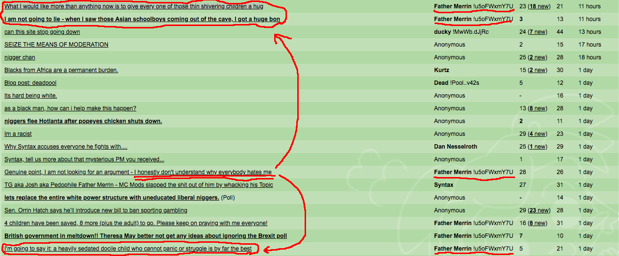
Task: Open the "Genuine point" thread
Action: 137,172
